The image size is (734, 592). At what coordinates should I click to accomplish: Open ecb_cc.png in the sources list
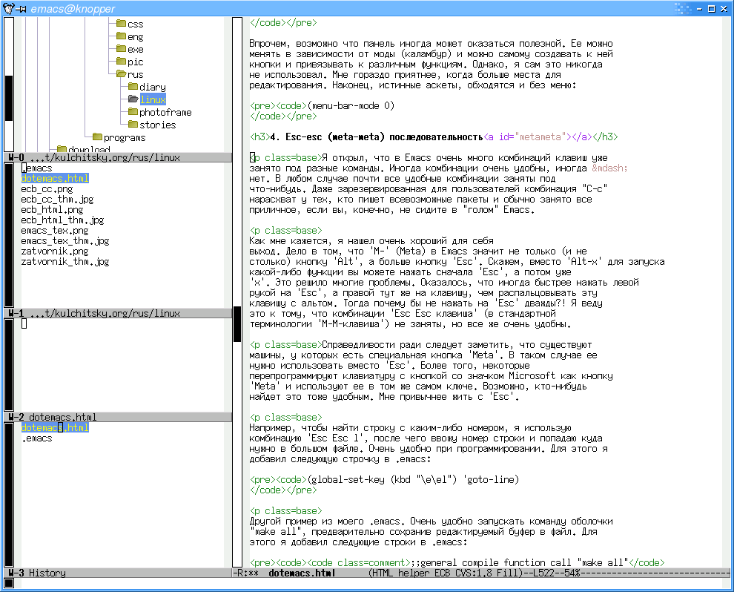(46, 189)
